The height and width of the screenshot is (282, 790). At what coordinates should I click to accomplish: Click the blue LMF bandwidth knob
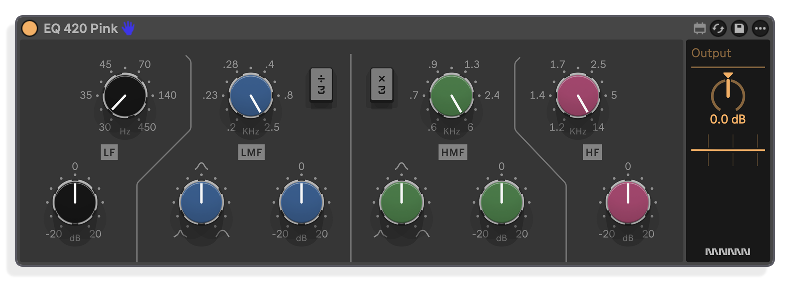201,202
